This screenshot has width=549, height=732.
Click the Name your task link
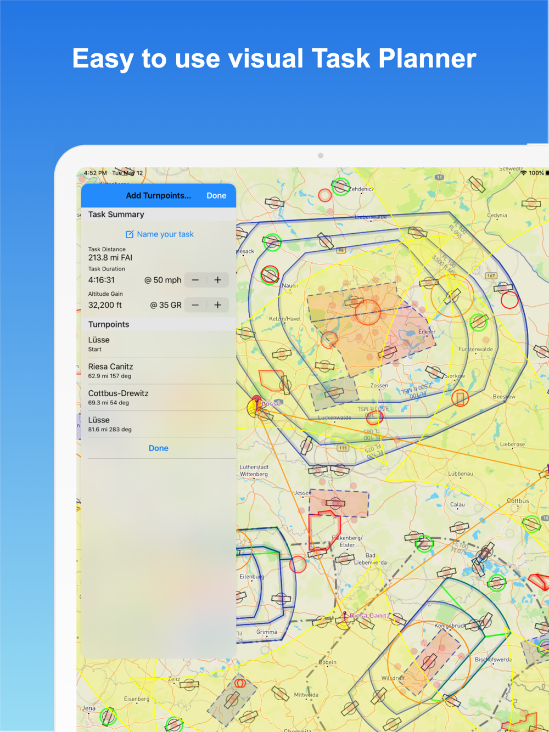point(165,234)
